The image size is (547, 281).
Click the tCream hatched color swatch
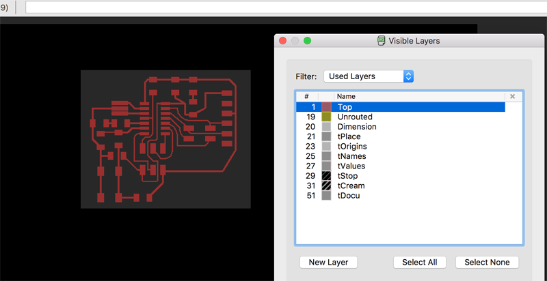coord(326,186)
